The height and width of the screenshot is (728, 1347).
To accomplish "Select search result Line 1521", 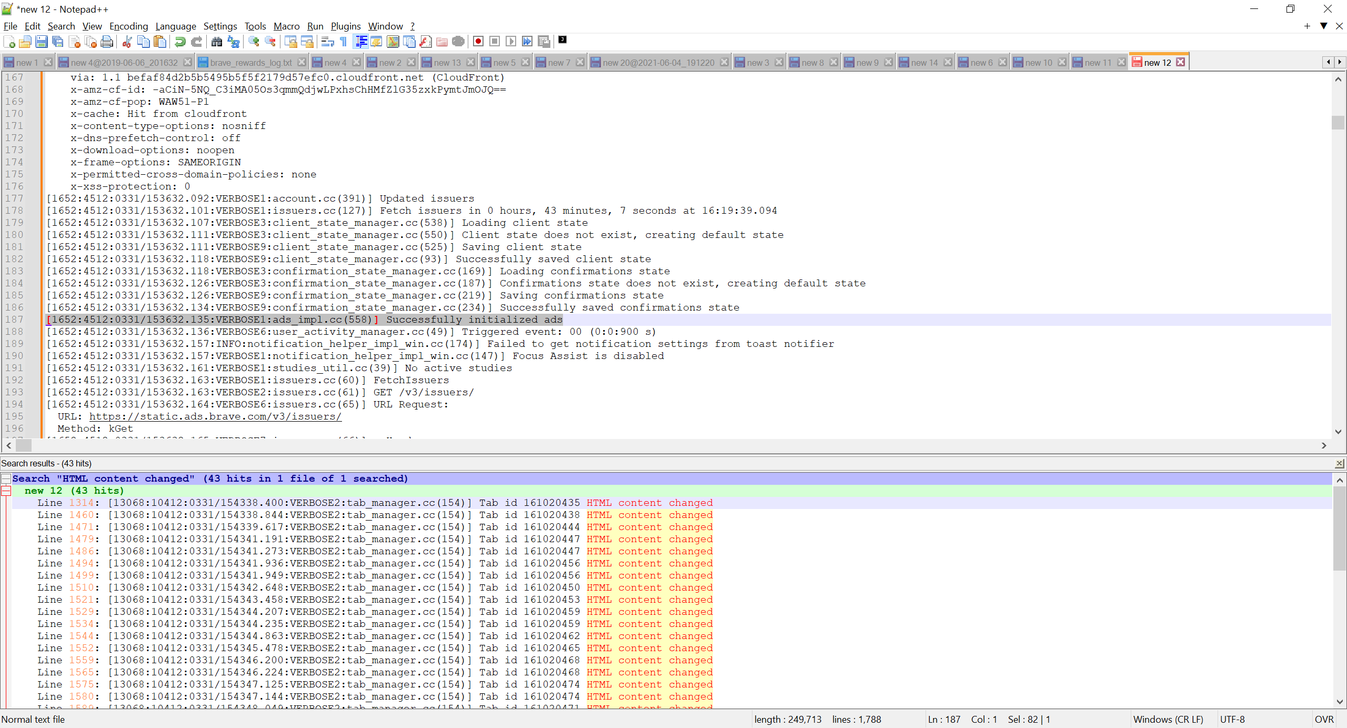I will point(672,600).
